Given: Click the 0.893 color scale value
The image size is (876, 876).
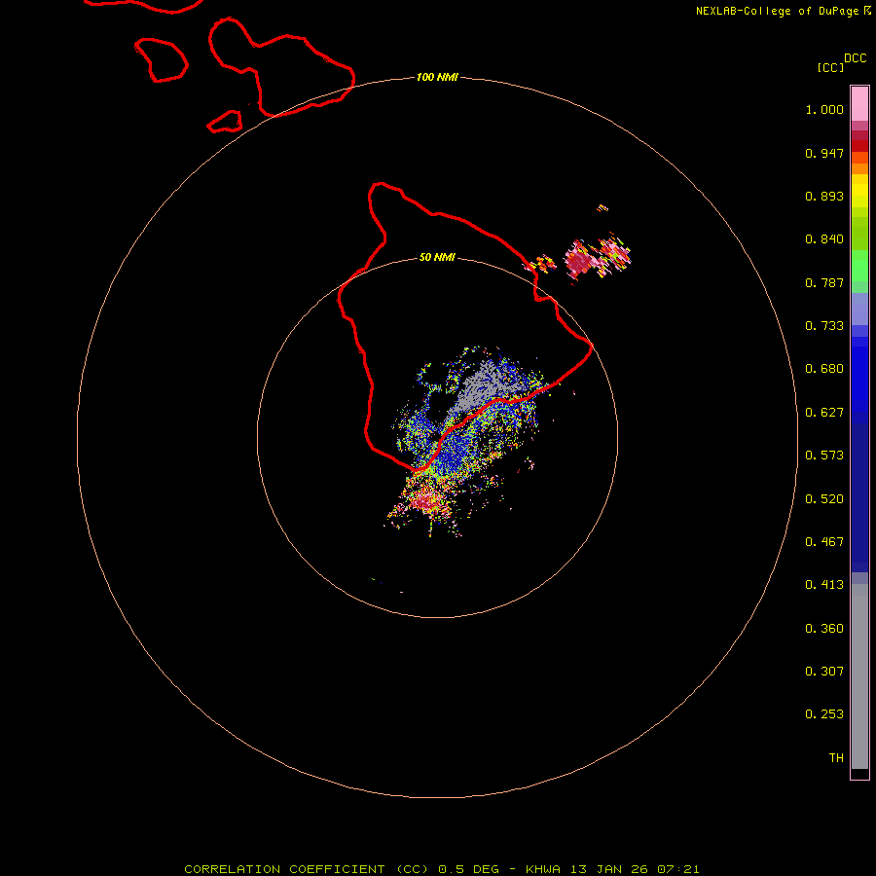Looking at the screenshot, I should coord(824,196).
